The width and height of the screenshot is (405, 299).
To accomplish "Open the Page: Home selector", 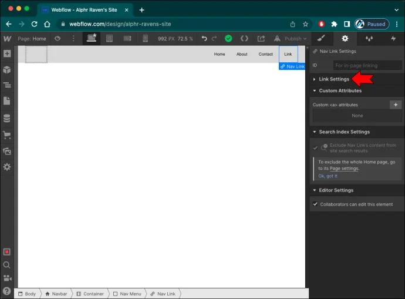I will point(32,39).
